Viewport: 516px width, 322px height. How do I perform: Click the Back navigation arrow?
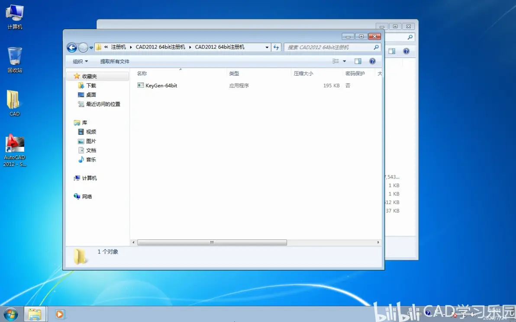[72, 48]
